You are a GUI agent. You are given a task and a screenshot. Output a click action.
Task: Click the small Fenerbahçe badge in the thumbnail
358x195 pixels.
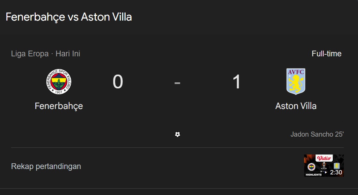312,167
